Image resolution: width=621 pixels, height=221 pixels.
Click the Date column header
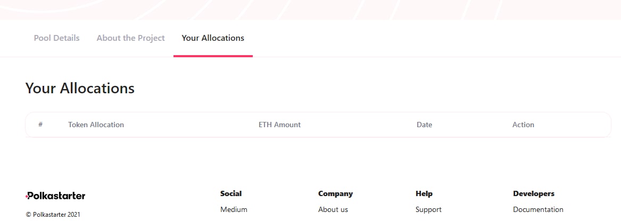pyautogui.click(x=424, y=125)
